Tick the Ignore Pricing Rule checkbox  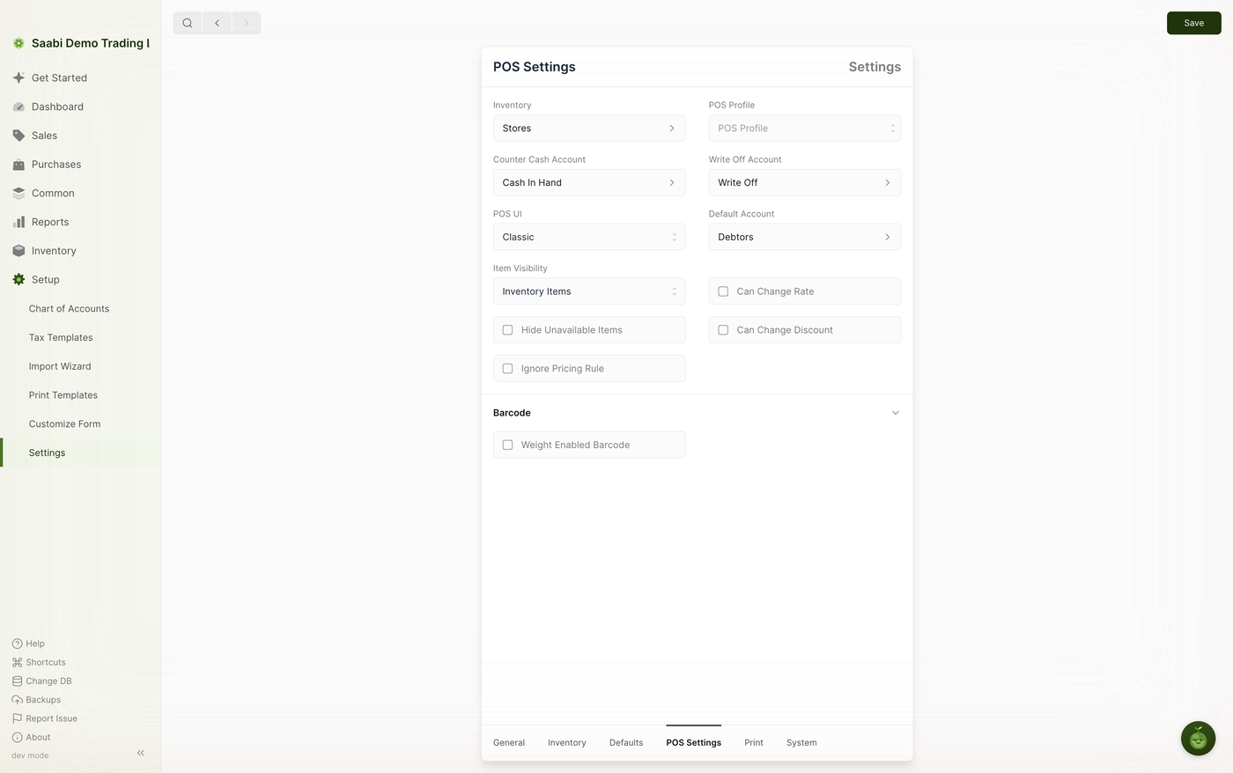[x=507, y=369]
